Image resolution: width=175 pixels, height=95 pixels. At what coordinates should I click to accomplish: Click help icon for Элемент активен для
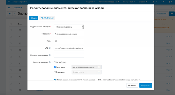coord(50,55)
